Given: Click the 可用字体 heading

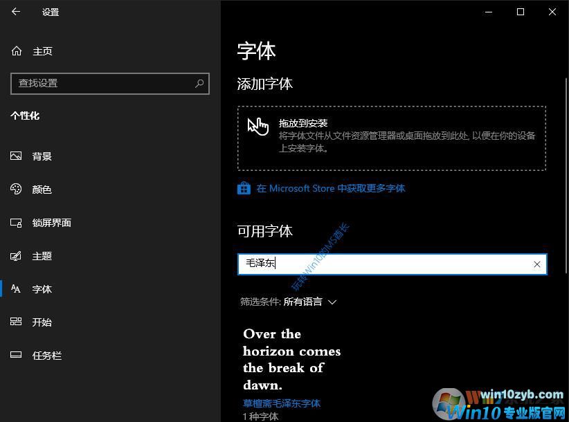Looking at the screenshot, I should [265, 231].
